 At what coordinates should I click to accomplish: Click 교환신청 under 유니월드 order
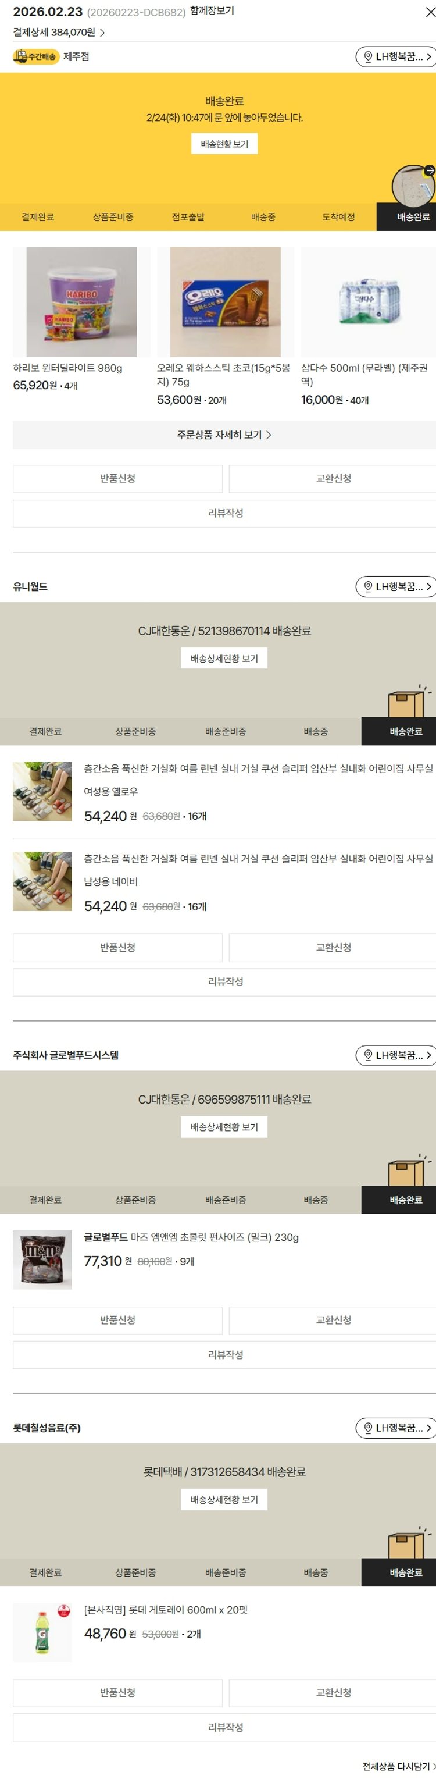point(333,948)
